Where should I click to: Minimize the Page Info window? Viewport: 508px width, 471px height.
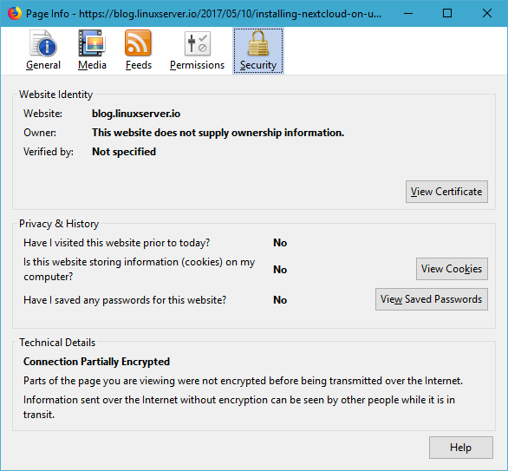pyautogui.click(x=408, y=14)
